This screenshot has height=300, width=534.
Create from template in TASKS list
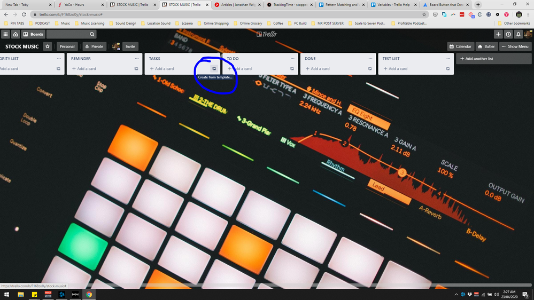pos(214,69)
